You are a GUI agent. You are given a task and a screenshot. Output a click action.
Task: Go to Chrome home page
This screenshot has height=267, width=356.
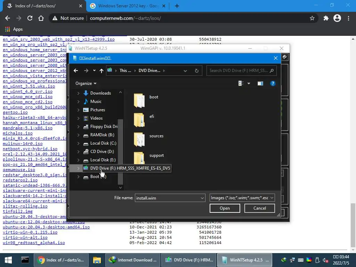click(x=41, y=18)
